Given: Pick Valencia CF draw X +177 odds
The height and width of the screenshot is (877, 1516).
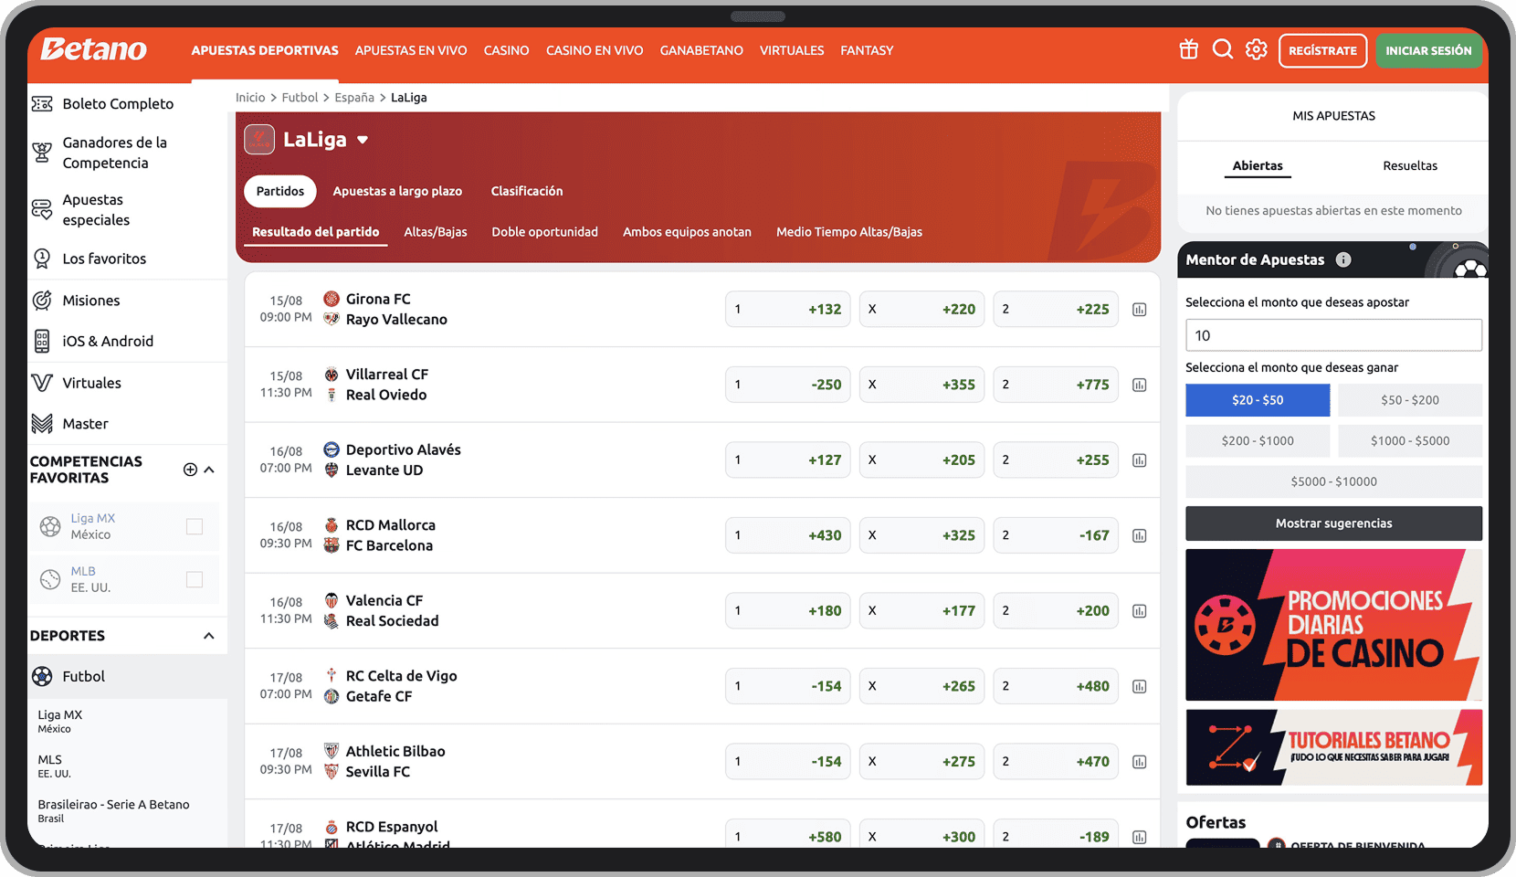Looking at the screenshot, I should point(922,610).
